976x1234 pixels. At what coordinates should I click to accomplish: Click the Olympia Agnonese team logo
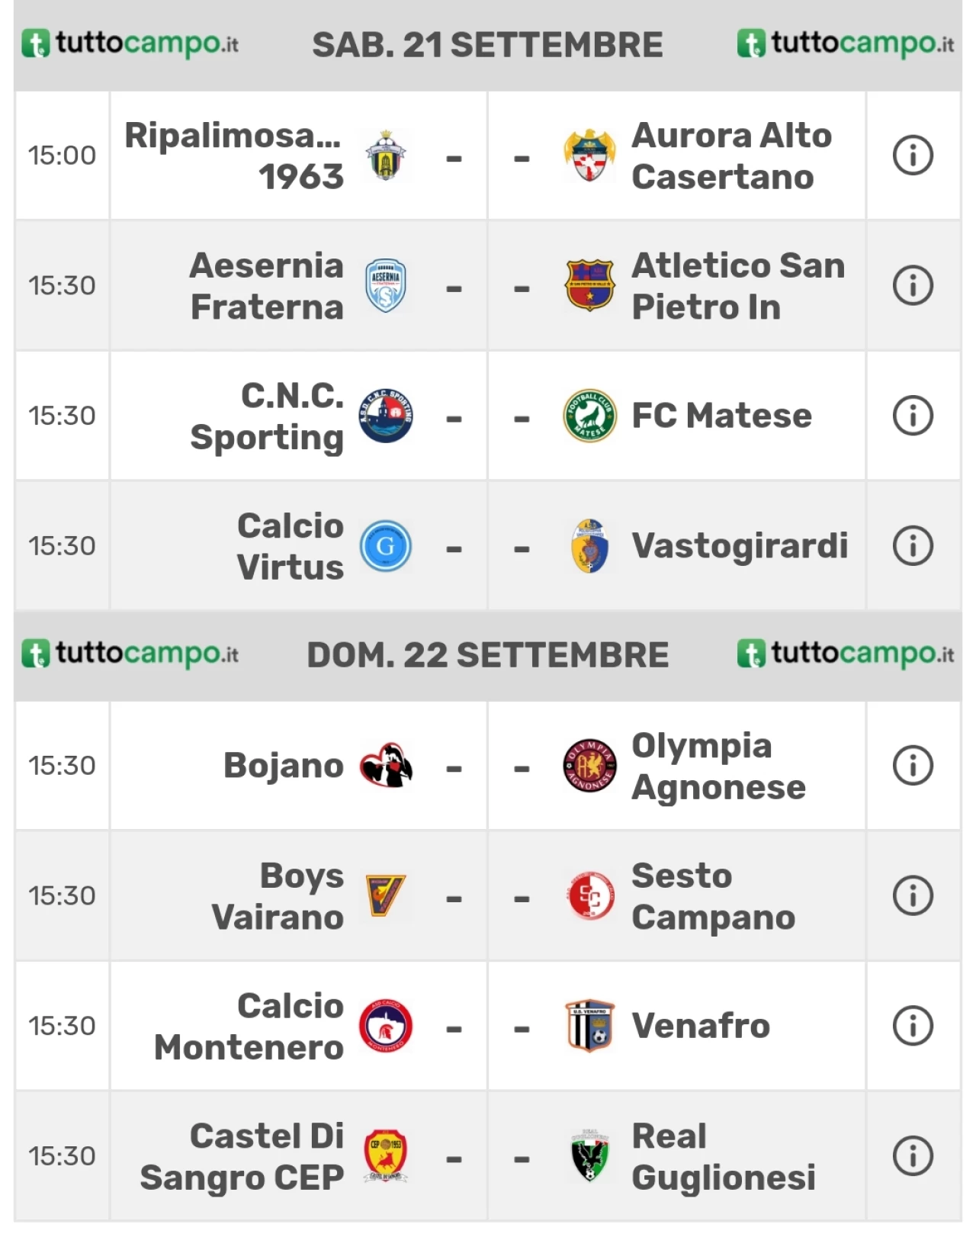pos(589,766)
